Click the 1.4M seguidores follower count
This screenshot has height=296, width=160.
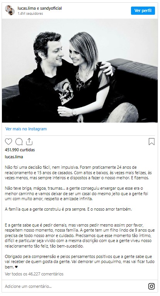coord(30,14)
